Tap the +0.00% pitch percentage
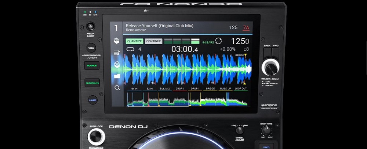 click(x=228, y=49)
